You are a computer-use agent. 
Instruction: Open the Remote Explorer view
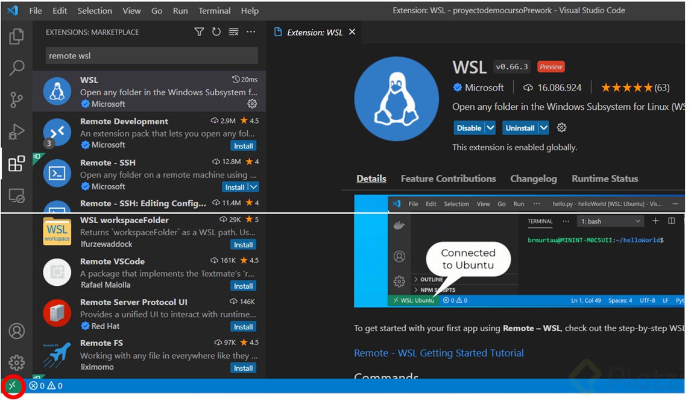[x=16, y=195]
